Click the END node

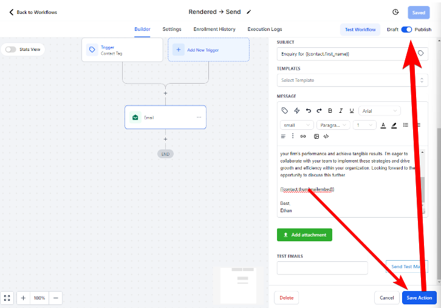(x=165, y=154)
